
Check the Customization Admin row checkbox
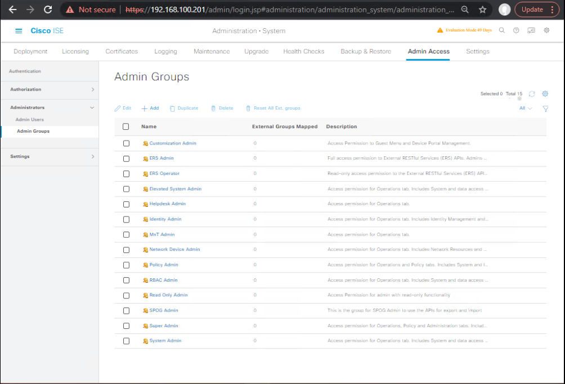[x=126, y=143]
